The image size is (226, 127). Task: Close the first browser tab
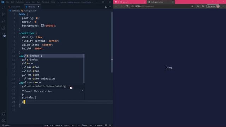point(145,2)
